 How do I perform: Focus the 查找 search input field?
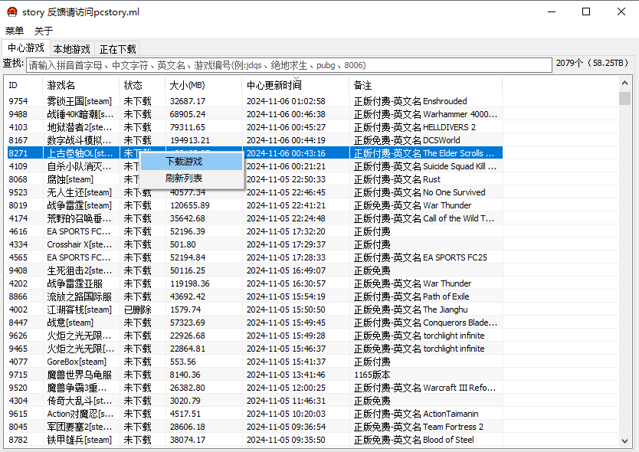tap(289, 65)
